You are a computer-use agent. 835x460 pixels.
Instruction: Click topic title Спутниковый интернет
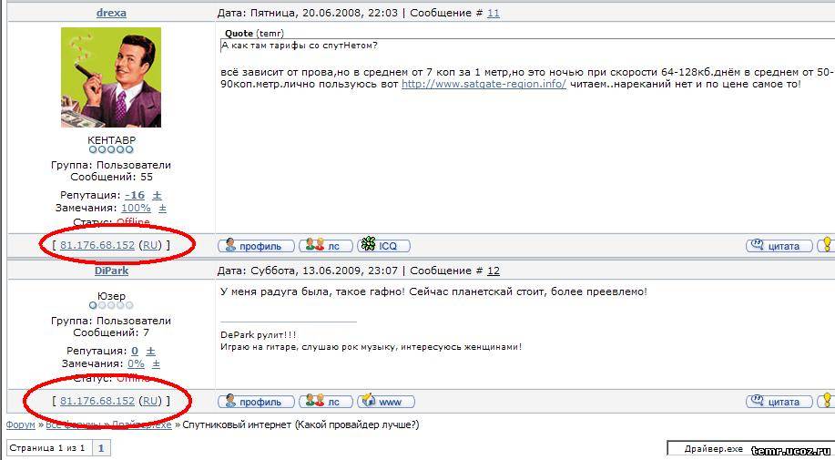[300, 424]
